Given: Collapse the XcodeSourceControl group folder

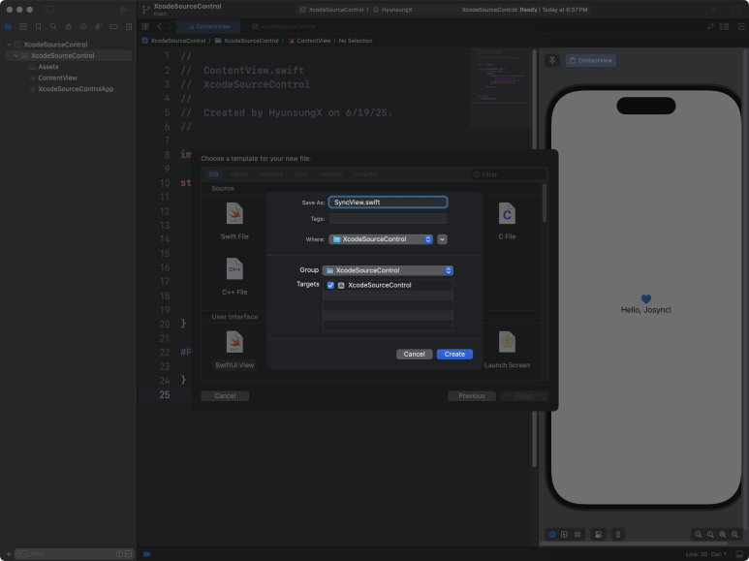Looking at the screenshot, I should point(16,55).
